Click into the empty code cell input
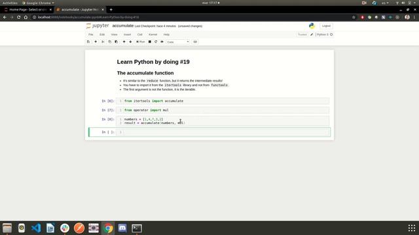The width and height of the screenshot is (419, 235). coord(226,132)
